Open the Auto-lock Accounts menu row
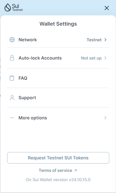Image resolution: width=116 pixels, height=193 pixels. pos(58,58)
